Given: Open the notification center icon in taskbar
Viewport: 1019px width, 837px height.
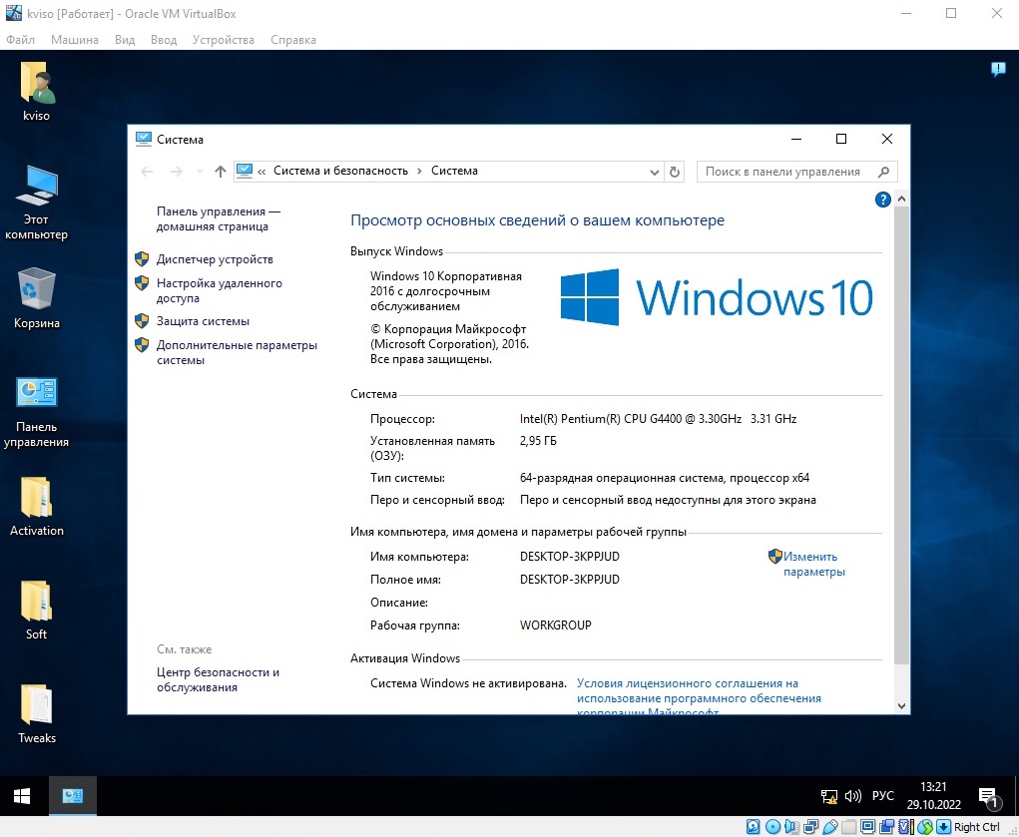Looking at the screenshot, I should point(989,796).
